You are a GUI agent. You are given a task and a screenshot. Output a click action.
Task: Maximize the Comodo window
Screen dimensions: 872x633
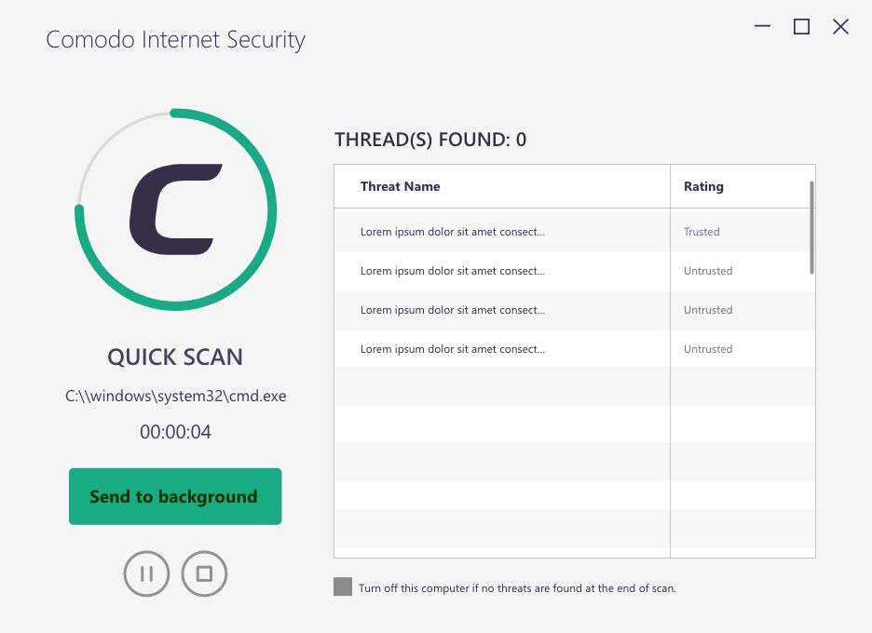coord(801,26)
